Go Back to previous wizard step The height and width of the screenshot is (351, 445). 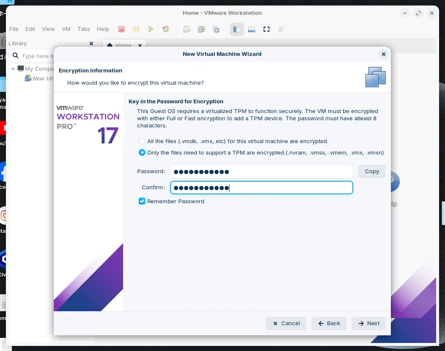click(x=329, y=323)
